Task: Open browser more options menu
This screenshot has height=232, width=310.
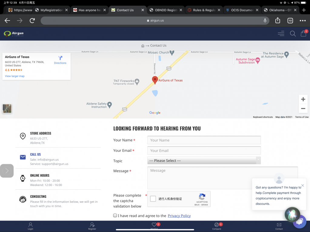Action: point(302,21)
